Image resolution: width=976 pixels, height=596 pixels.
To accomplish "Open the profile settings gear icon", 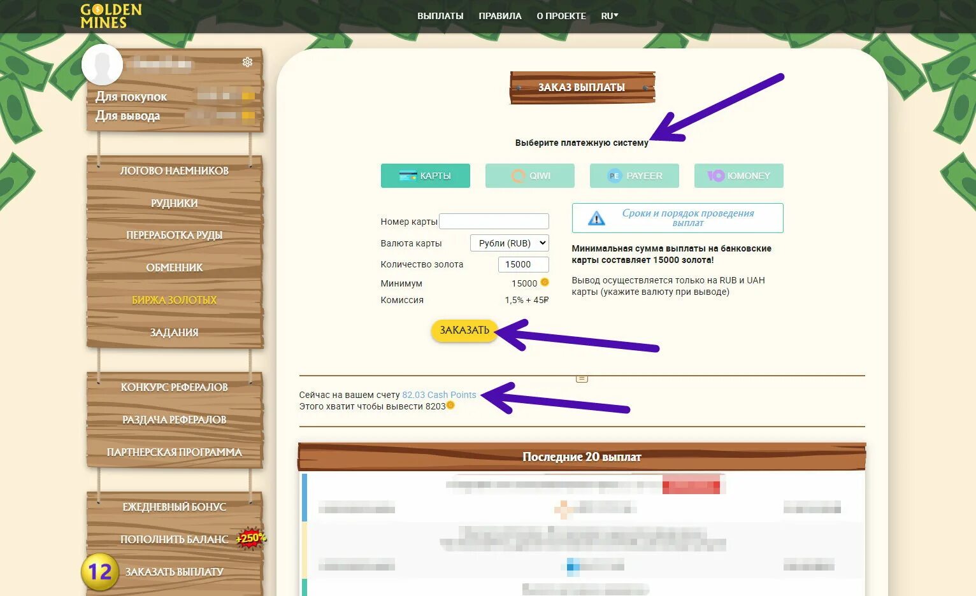I will click(247, 62).
